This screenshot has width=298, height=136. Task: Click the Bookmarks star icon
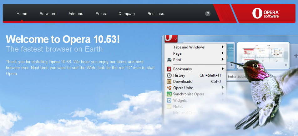click(169, 69)
